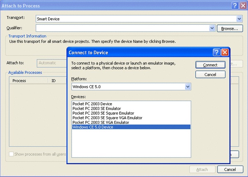
Task: Select Pocket PC 2003 Device
Action: 92,104
